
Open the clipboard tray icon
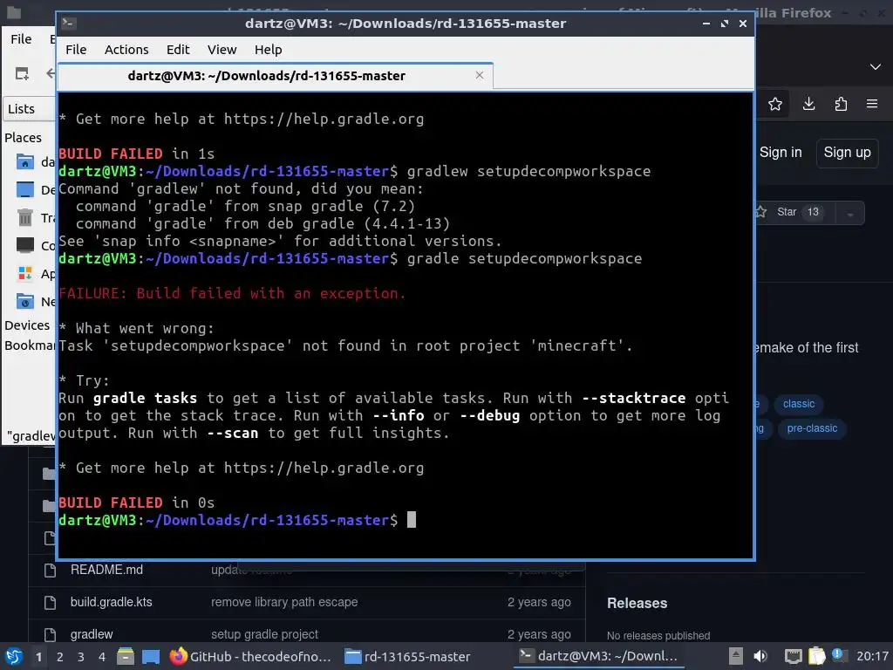click(816, 656)
